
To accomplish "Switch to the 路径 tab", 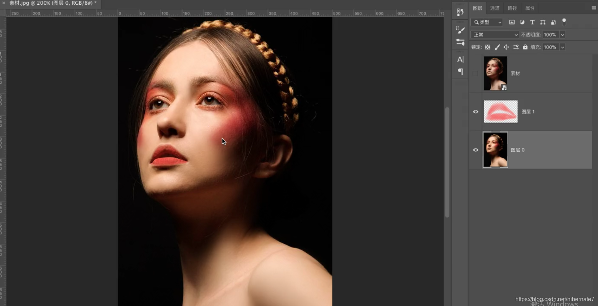I will tap(512, 8).
